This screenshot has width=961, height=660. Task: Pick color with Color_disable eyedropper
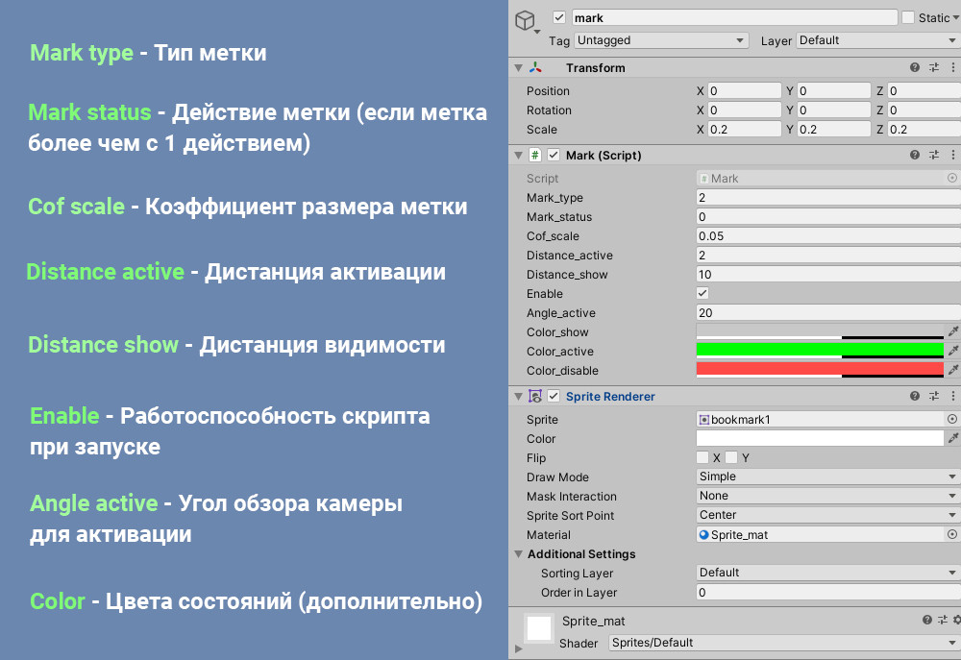[x=953, y=370]
